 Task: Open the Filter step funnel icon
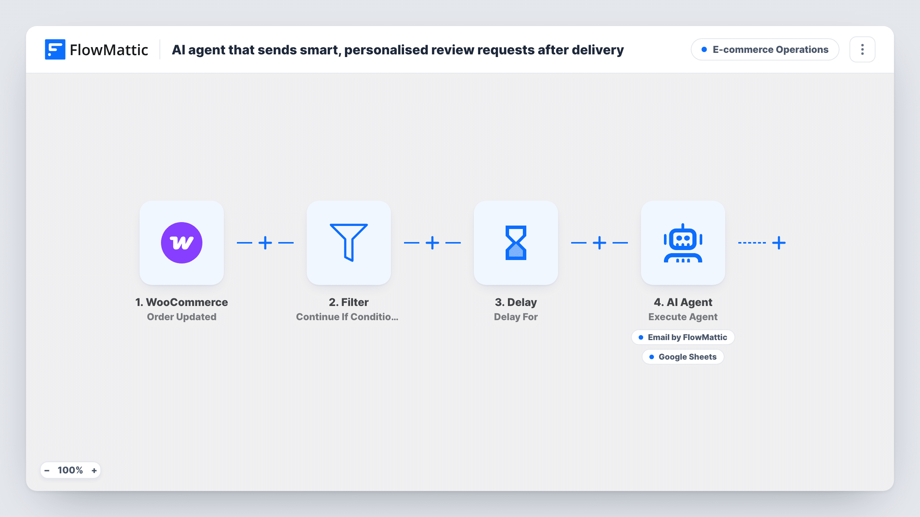[x=349, y=243]
